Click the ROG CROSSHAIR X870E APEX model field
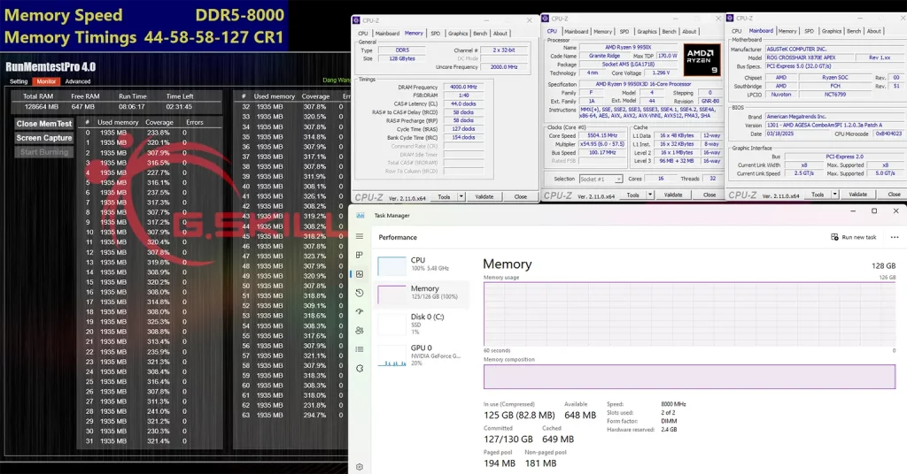Image resolution: width=907 pixels, height=474 pixels. click(x=809, y=57)
